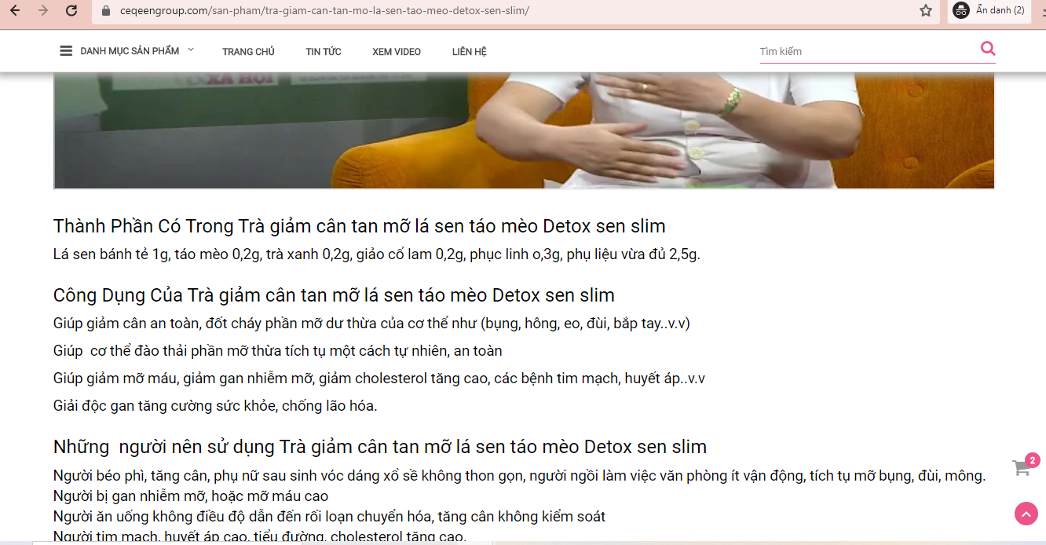Click the video image with orange sofa
Image resolution: width=1046 pixels, height=545 pixels.
pyautogui.click(x=524, y=130)
